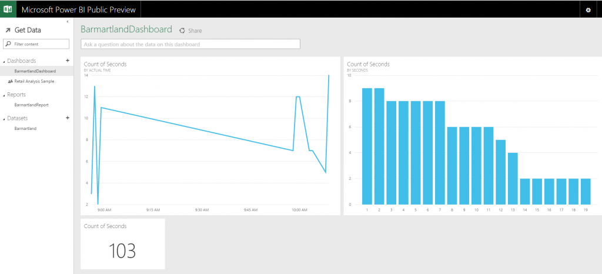
Task: Click the Share icon next to title
Action: (x=182, y=31)
